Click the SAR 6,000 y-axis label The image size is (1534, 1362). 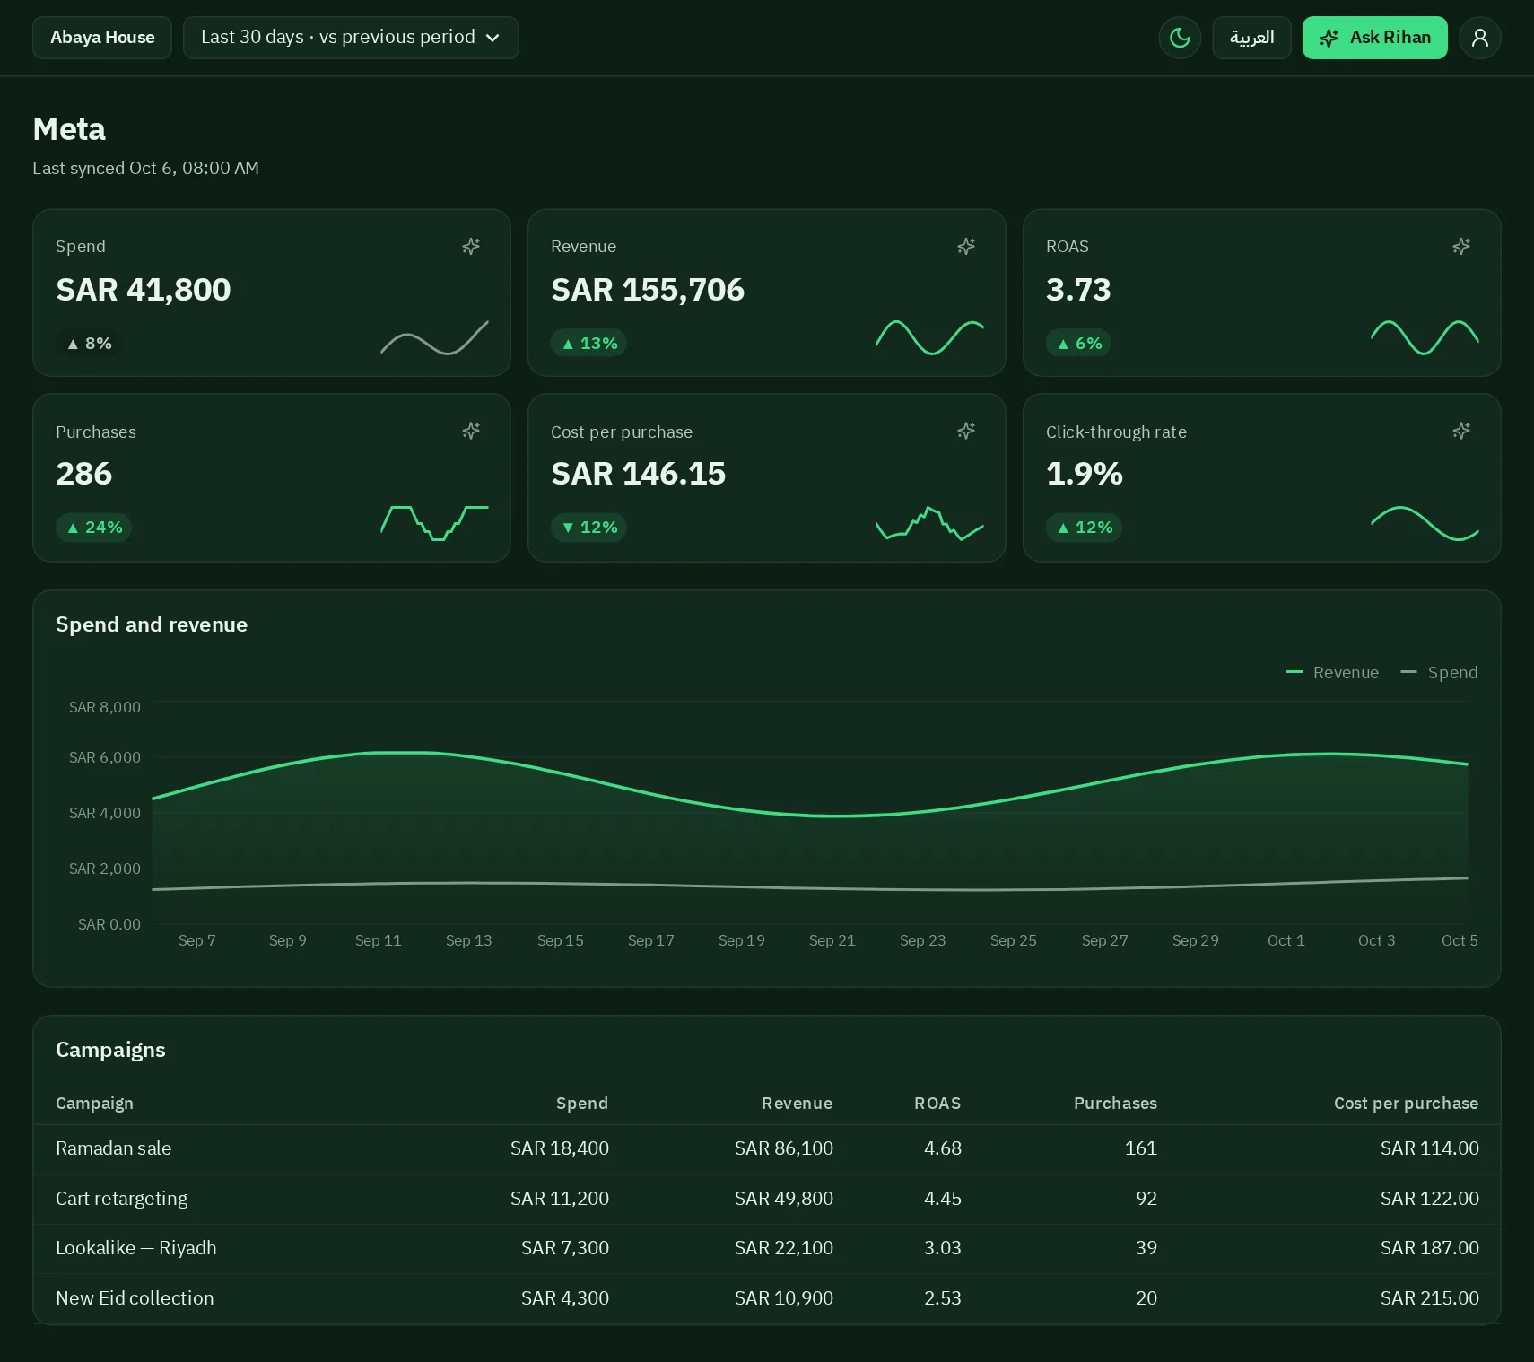click(105, 757)
